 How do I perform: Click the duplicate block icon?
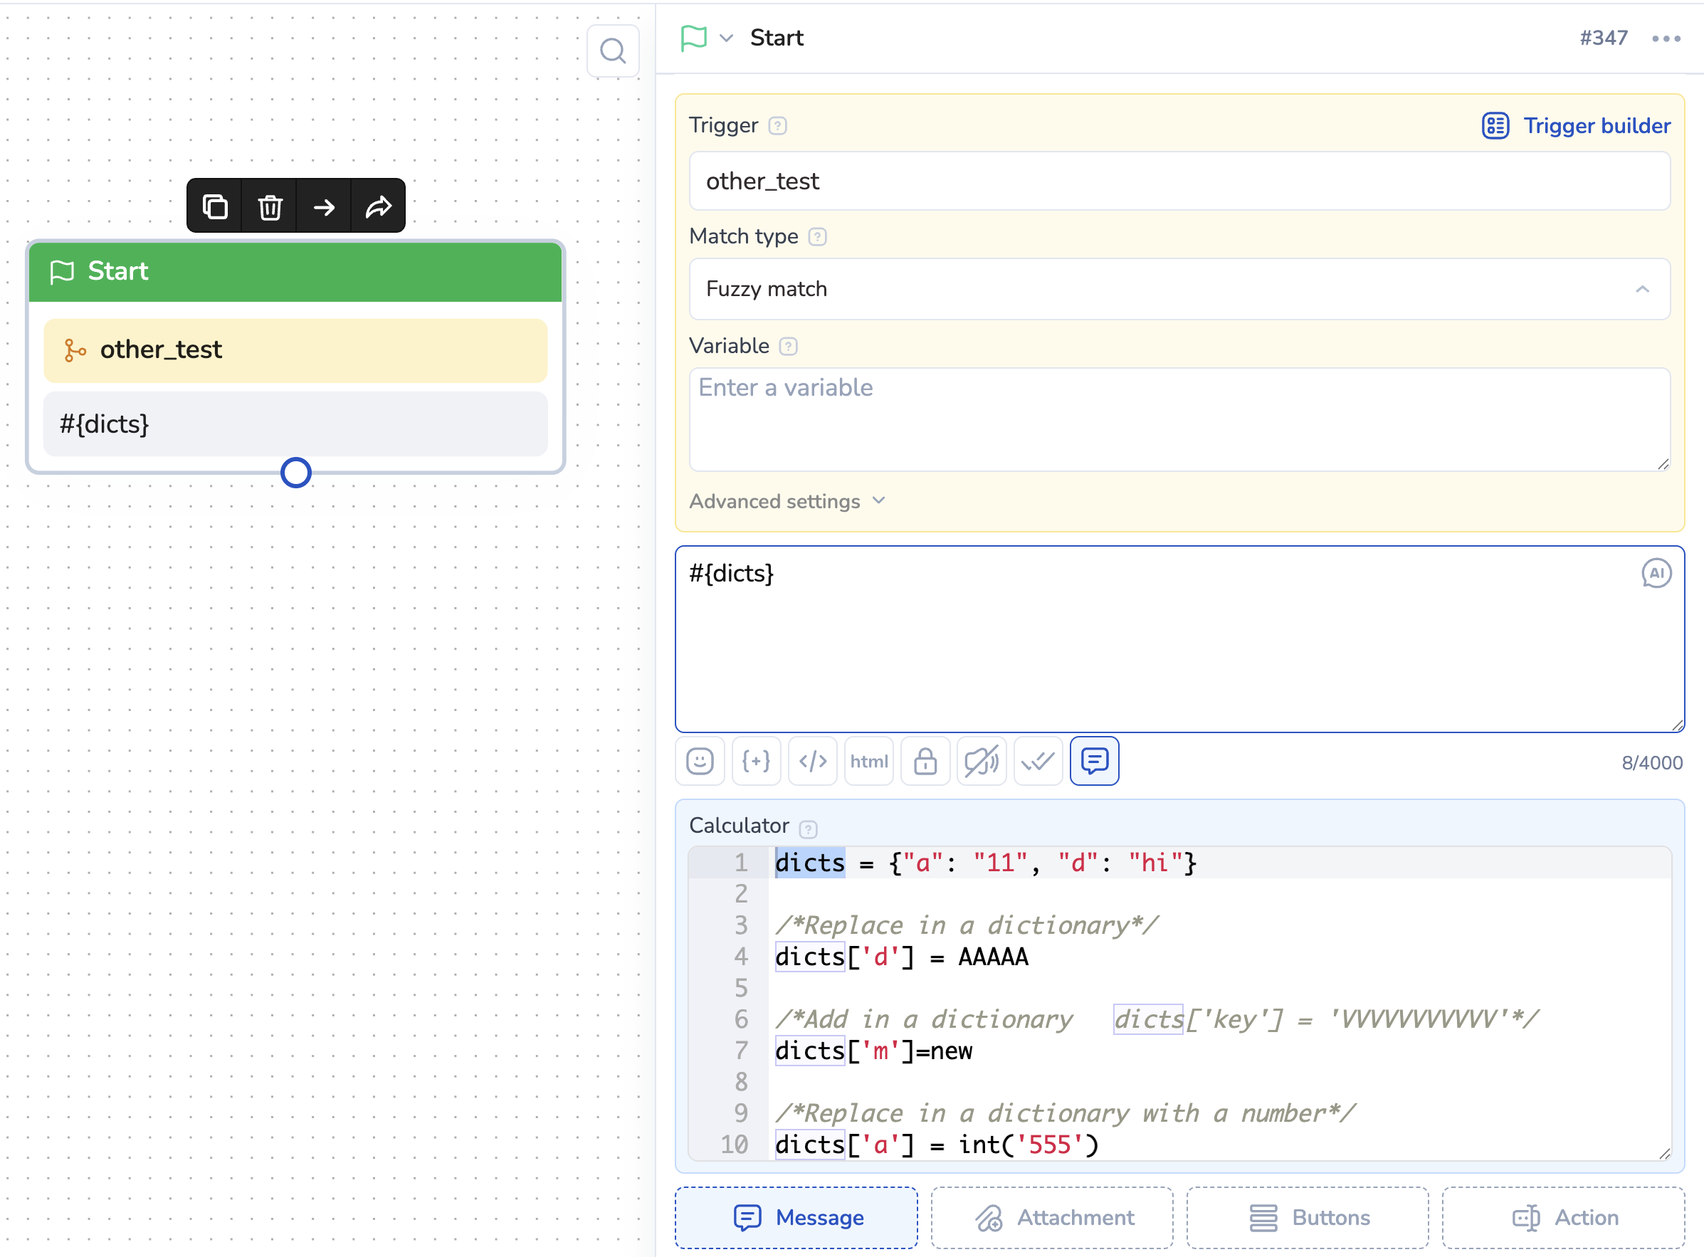coord(214,206)
